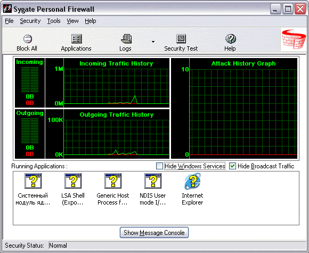Uncheck Hide Broadcast Traffic checkbox

(232, 166)
